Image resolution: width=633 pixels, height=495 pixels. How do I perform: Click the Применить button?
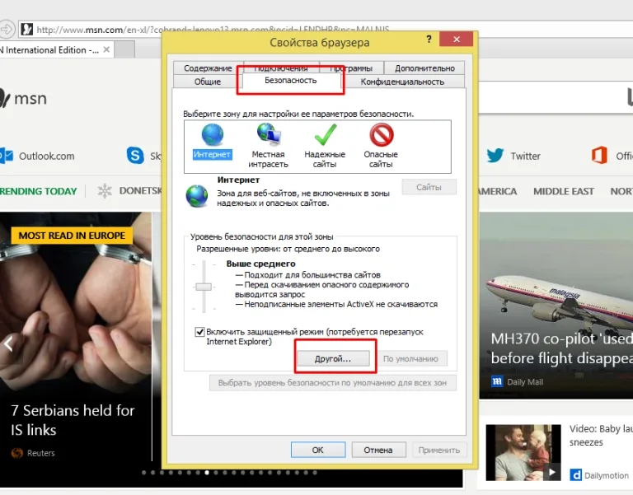click(439, 450)
